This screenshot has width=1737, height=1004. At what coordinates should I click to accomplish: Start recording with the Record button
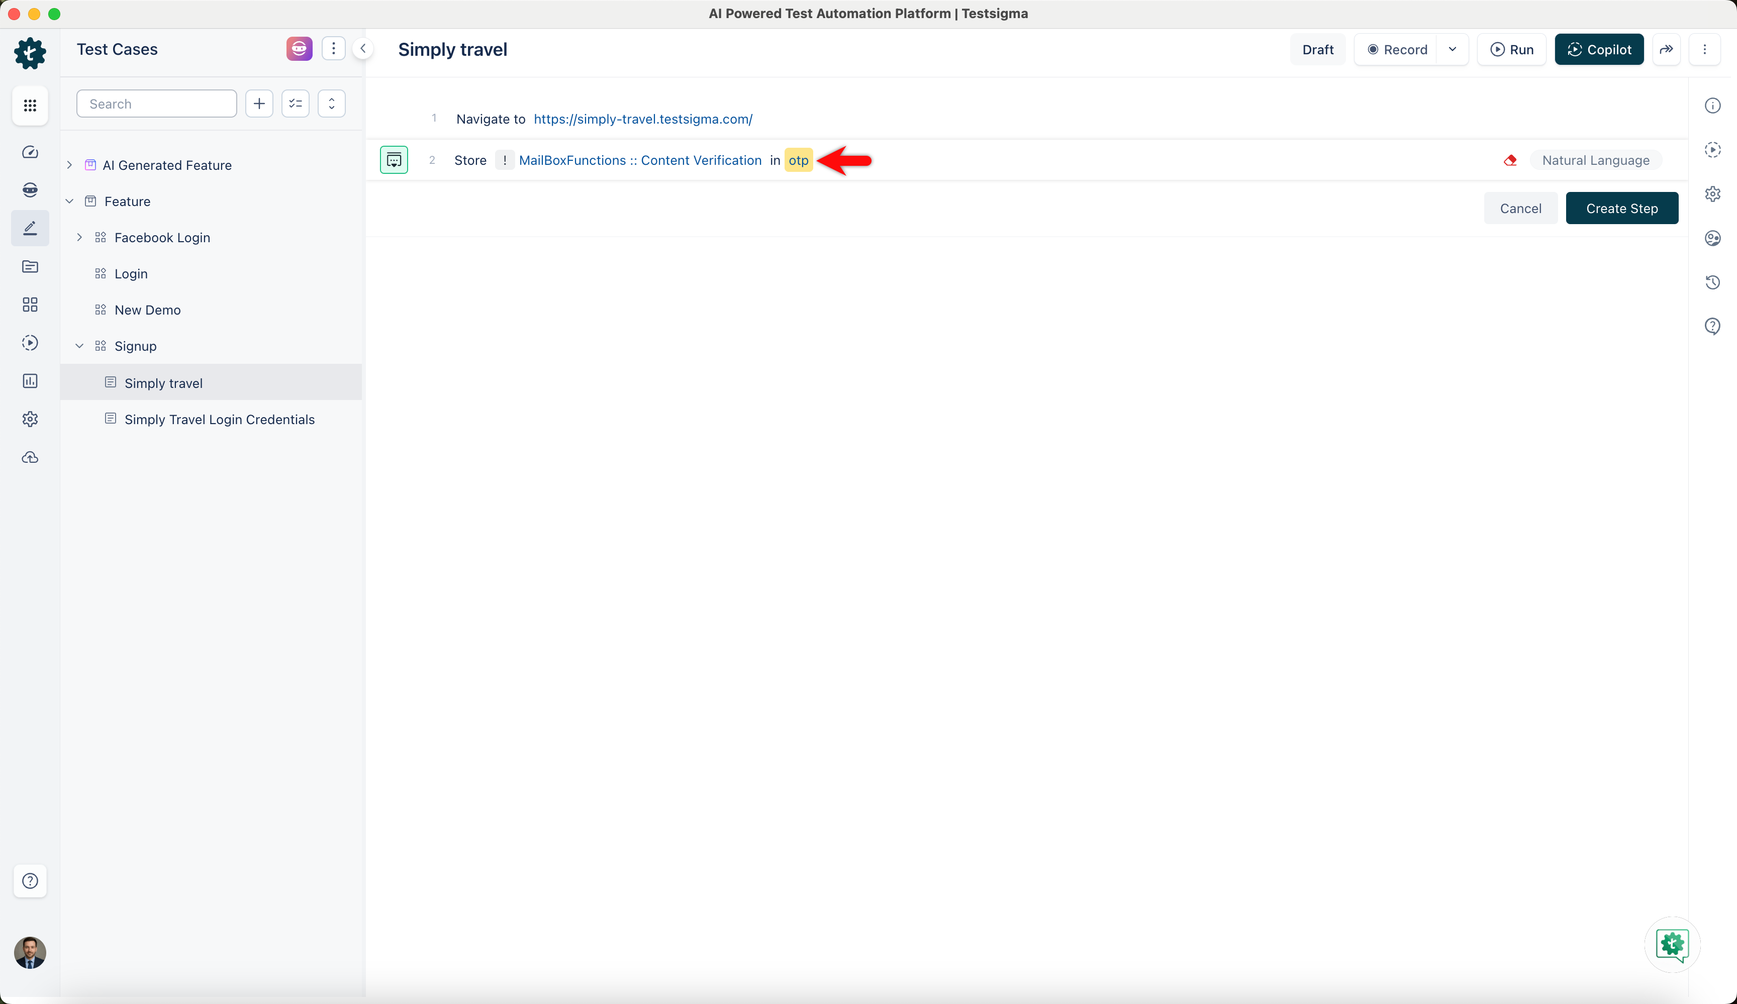(1397, 50)
